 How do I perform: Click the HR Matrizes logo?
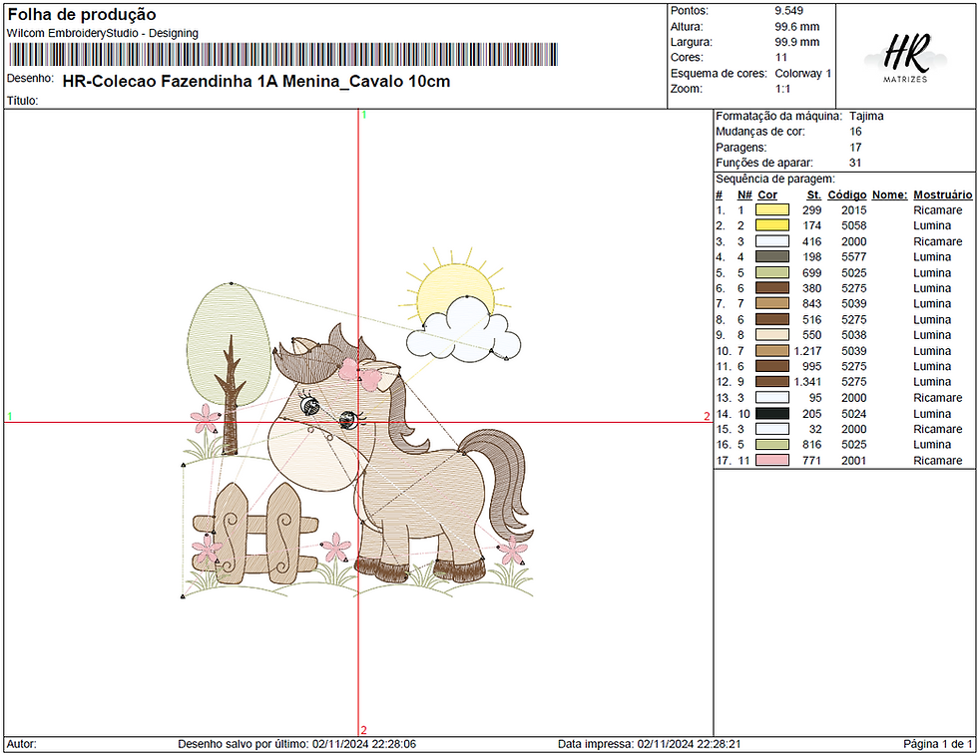906,57
